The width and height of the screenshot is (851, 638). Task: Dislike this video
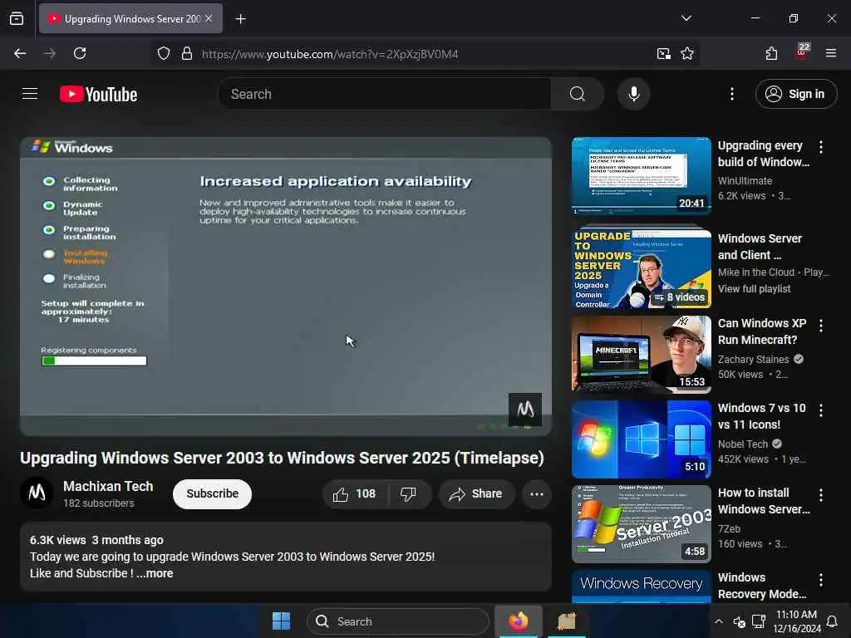coord(408,493)
